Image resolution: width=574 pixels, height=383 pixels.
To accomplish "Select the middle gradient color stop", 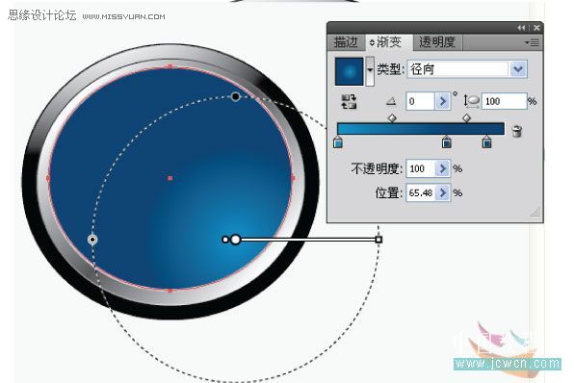I will pos(446,141).
